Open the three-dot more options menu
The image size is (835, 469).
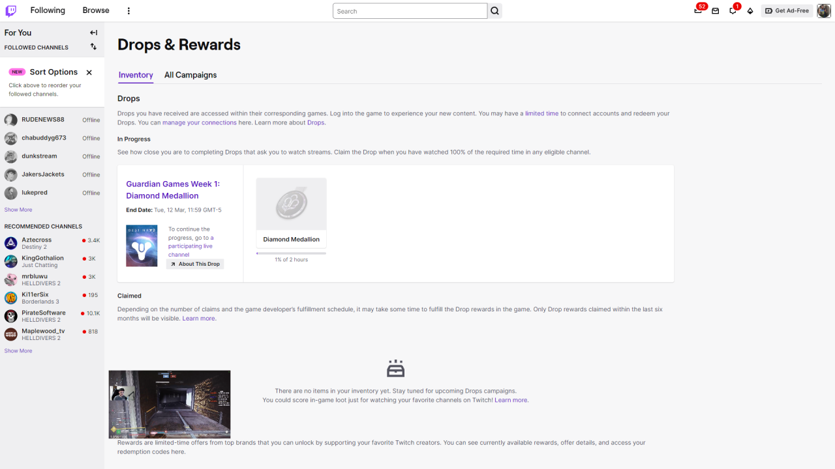(x=129, y=11)
